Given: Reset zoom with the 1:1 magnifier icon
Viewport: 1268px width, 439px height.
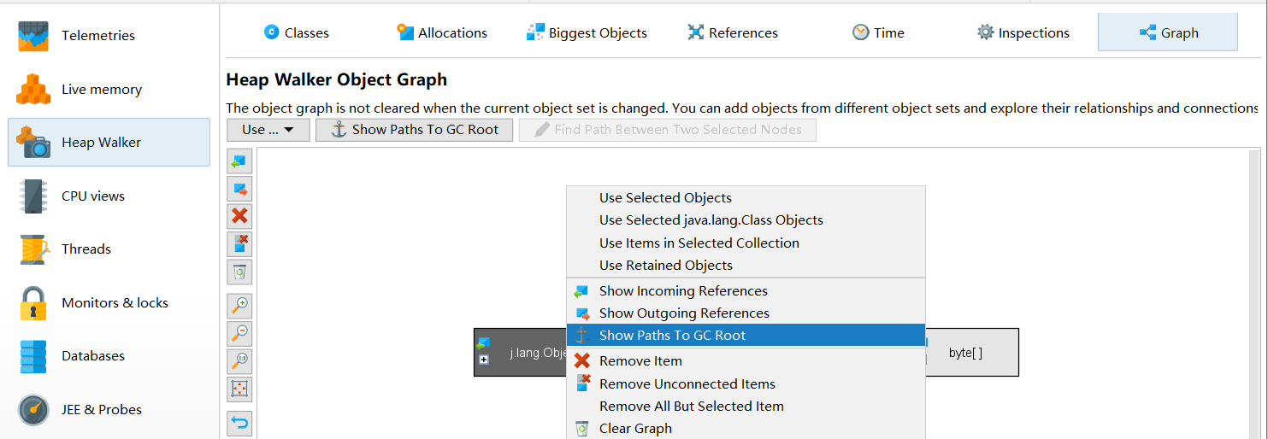Looking at the screenshot, I should tap(239, 361).
